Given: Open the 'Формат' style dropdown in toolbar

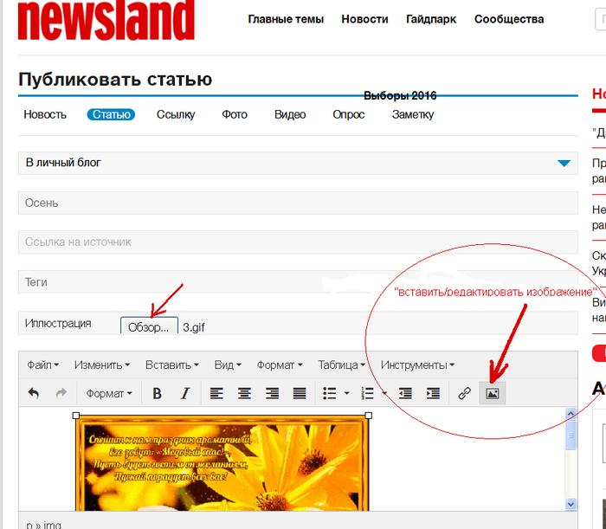Looking at the screenshot, I should pyautogui.click(x=109, y=393).
